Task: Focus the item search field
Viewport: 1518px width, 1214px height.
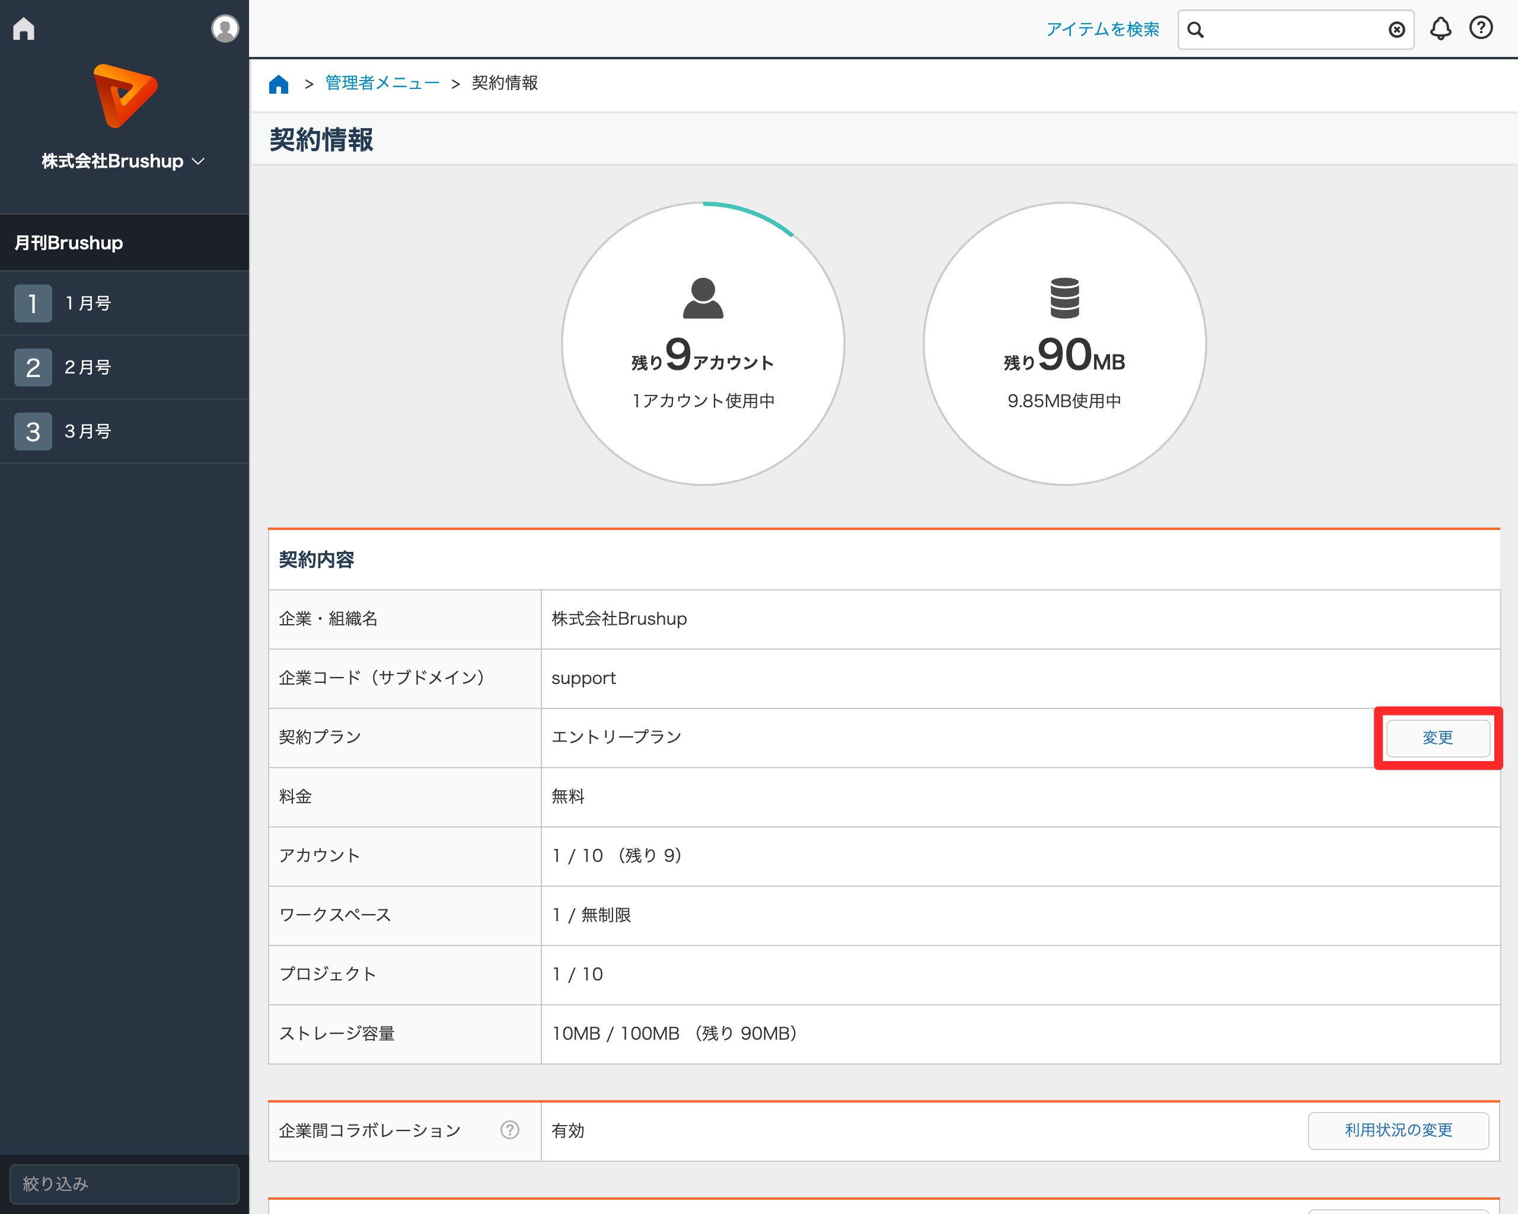Action: (x=1296, y=30)
